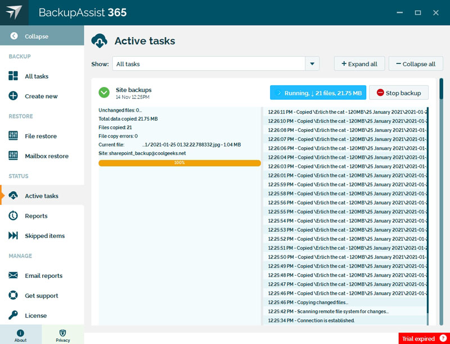450x344 pixels.
Task: Click the 14 Nov 12:25PM timestamp
Action: (133, 97)
